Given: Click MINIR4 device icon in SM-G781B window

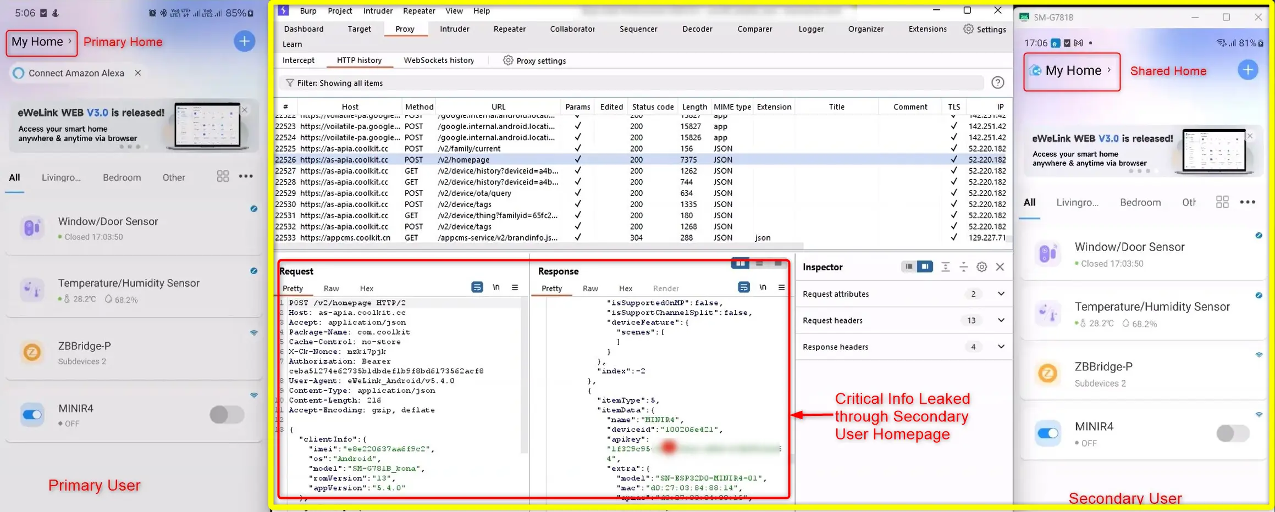Looking at the screenshot, I should (x=1047, y=433).
